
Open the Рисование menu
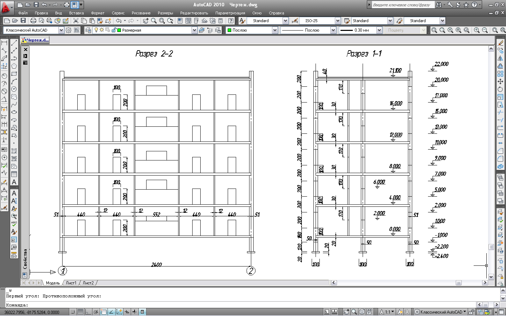pyautogui.click(x=141, y=13)
